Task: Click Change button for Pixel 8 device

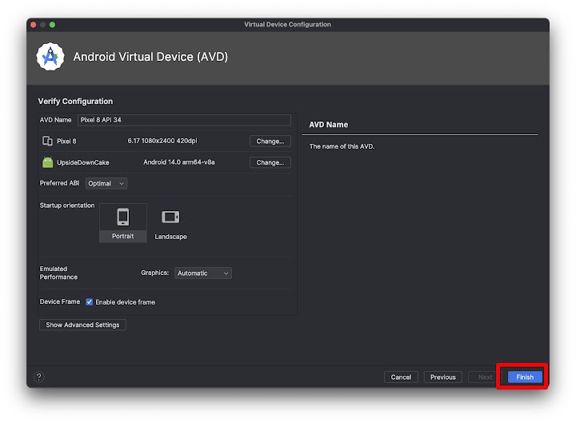Action: [x=270, y=141]
